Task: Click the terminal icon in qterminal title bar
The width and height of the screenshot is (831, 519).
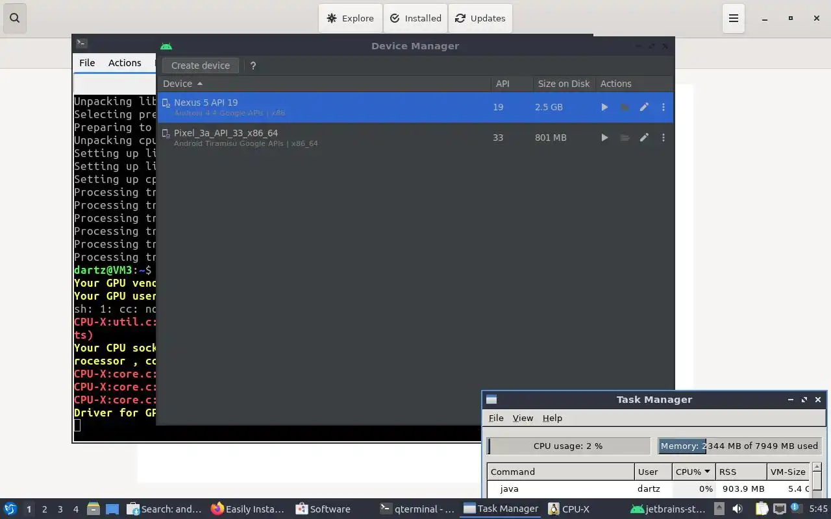Action: click(x=81, y=43)
